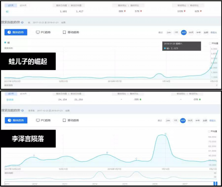Click news marker D at lower chart peak
The image size is (222, 187).
pos(165,134)
